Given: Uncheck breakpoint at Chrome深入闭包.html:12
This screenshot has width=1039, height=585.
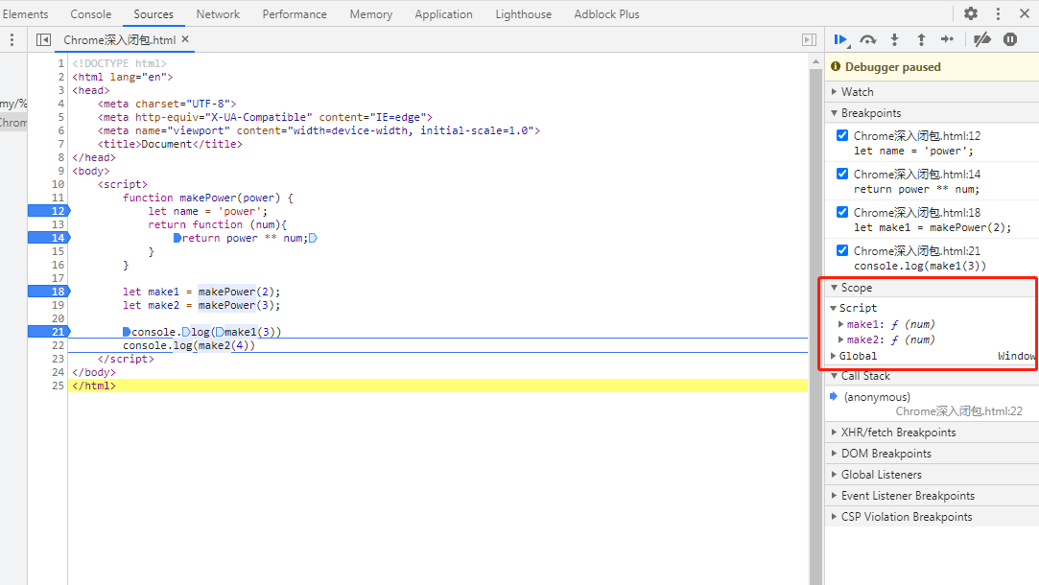Looking at the screenshot, I should 842,135.
